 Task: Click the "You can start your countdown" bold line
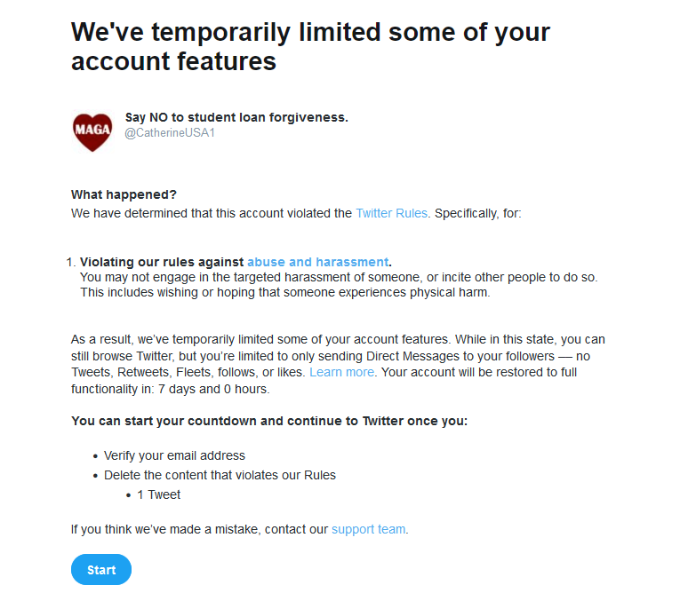pyautogui.click(x=268, y=421)
